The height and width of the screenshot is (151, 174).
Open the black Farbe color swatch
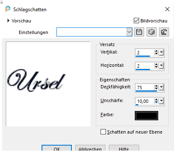tap(147, 116)
